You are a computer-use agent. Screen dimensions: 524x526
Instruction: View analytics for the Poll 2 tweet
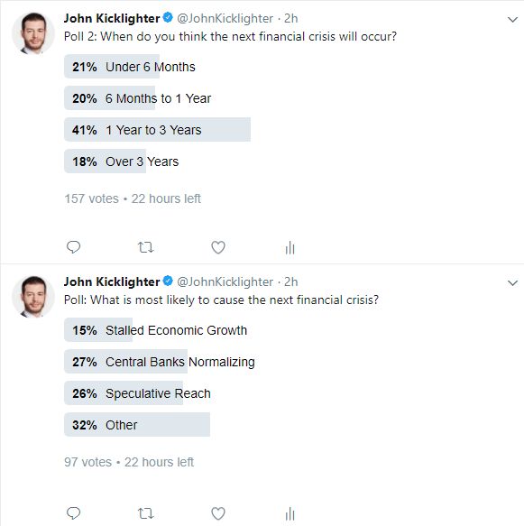click(290, 247)
